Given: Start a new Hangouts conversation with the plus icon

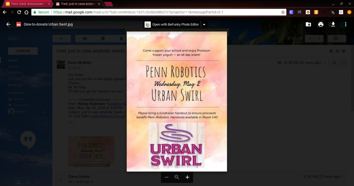Looking at the screenshot, I should (x=44, y=112).
